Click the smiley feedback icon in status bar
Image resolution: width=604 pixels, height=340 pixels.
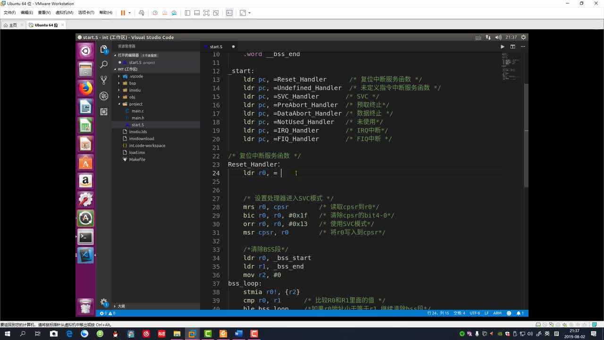click(509, 313)
